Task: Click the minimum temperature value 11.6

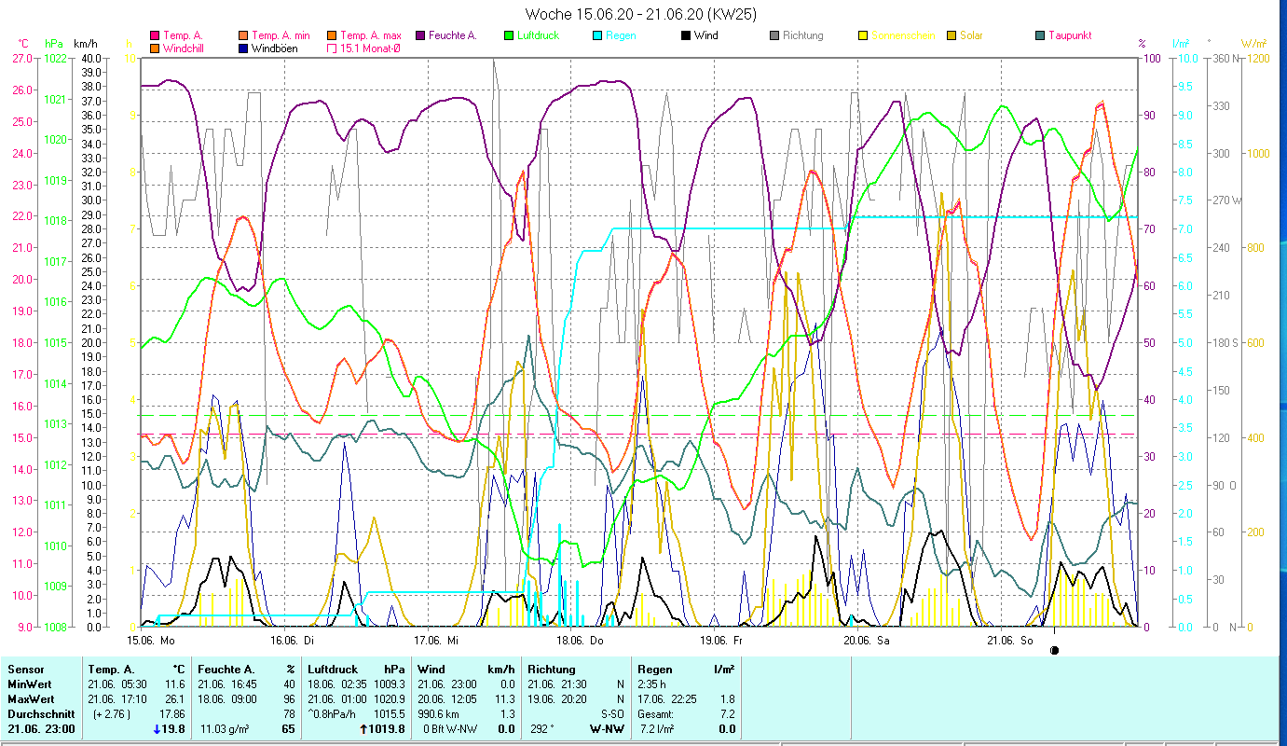Action: pos(175,684)
